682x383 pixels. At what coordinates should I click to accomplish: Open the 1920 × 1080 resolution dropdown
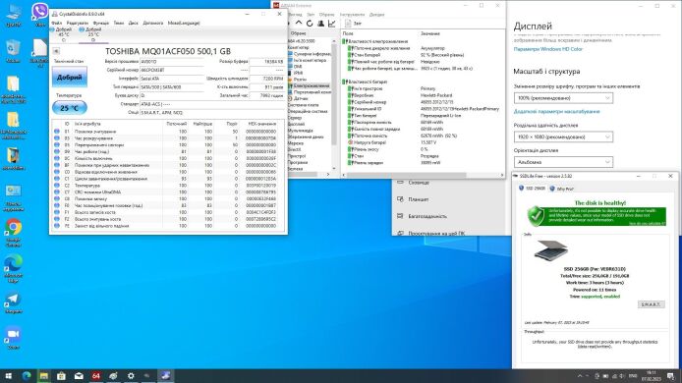pos(563,137)
